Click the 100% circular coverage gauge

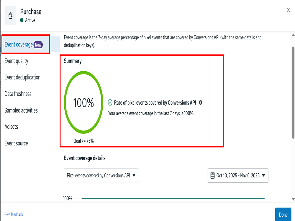pyautogui.click(x=83, y=103)
